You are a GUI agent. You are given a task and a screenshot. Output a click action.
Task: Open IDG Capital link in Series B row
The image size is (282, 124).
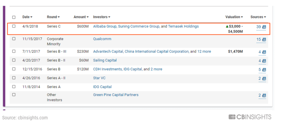(133, 69)
